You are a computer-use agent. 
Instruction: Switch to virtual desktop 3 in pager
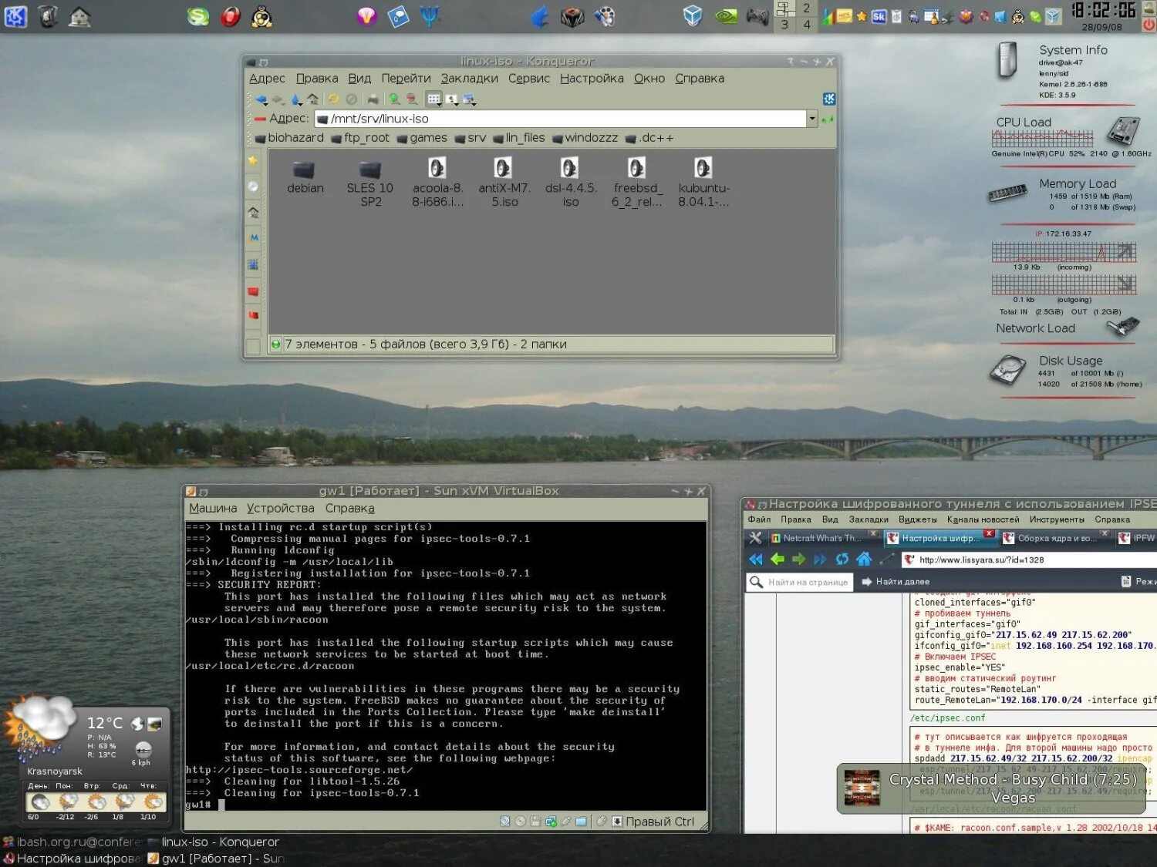[784, 25]
